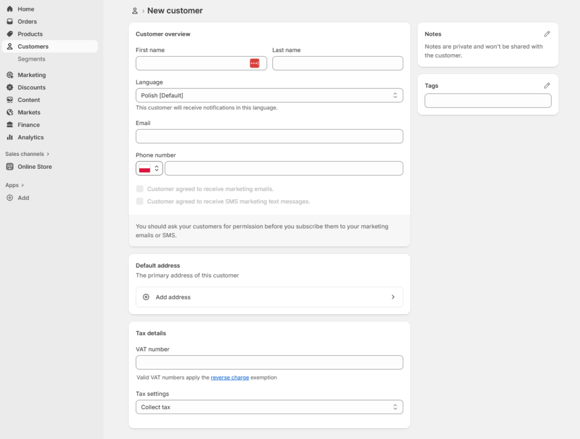Expand the Sales channels section

point(27,154)
